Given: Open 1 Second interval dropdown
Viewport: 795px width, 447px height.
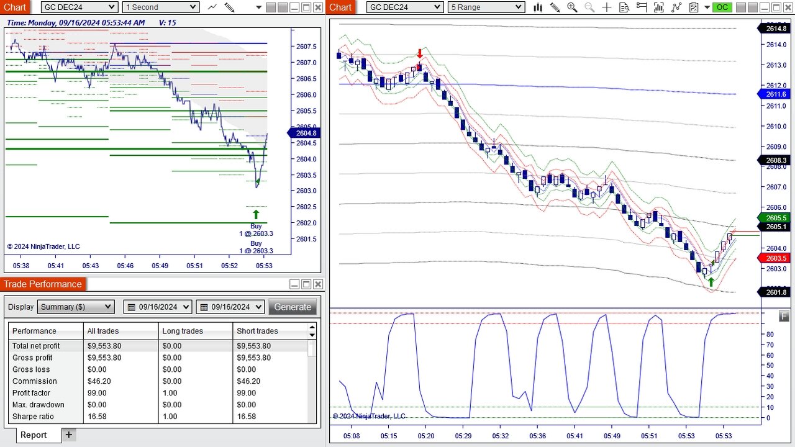Looking at the screenshot, I should coord(161,7).
